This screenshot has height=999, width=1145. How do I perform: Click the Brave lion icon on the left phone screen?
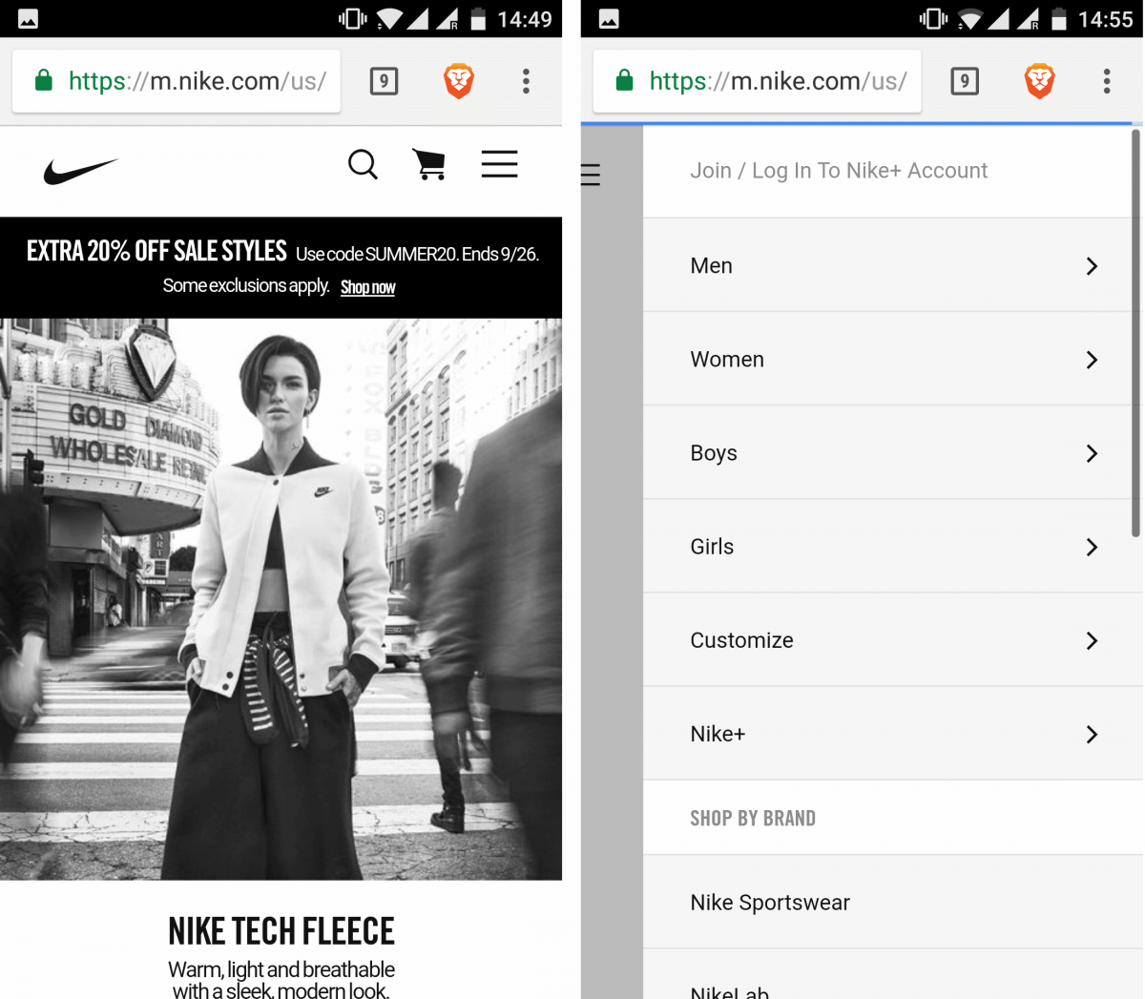tap(459, 81)
